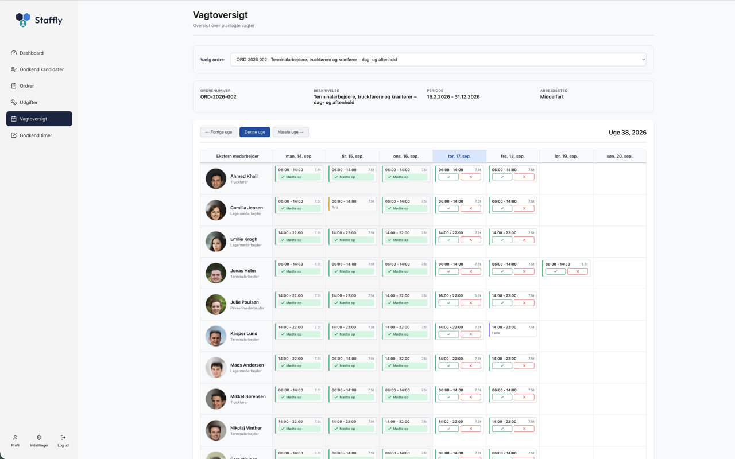Screen dimensions: 735x459
Task: Go to Forrige uge
Action: 218,132
